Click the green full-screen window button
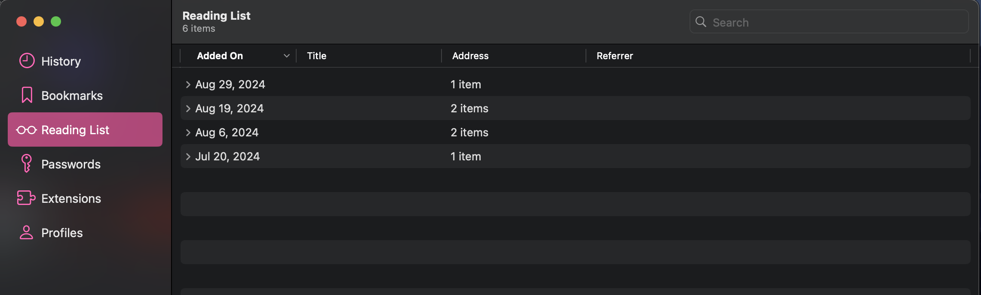This screenshot has width=981, height=295. pyautogui.click(x=56, y=21)
